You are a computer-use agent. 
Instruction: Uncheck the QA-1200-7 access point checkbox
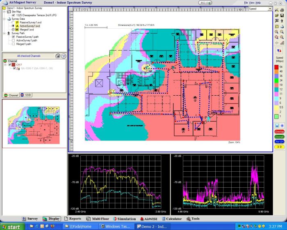click(x=14, y=68)
